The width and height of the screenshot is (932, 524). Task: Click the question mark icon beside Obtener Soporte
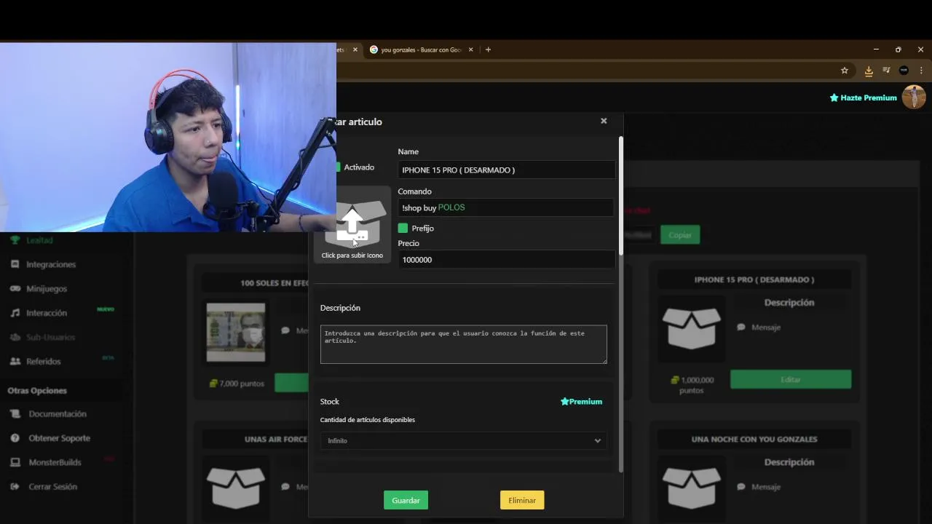(x=15, y=438)
